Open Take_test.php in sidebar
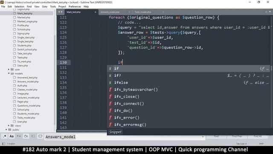Screen dimensions: 273x154 click(x=25, y=53)
